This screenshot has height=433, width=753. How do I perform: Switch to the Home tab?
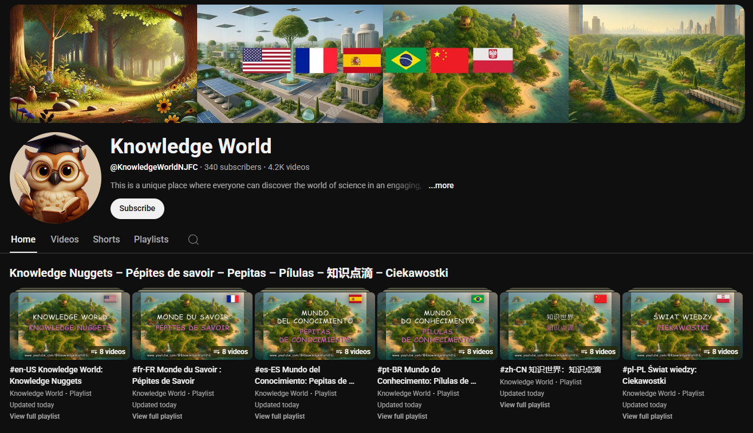[x=23, y=240]
